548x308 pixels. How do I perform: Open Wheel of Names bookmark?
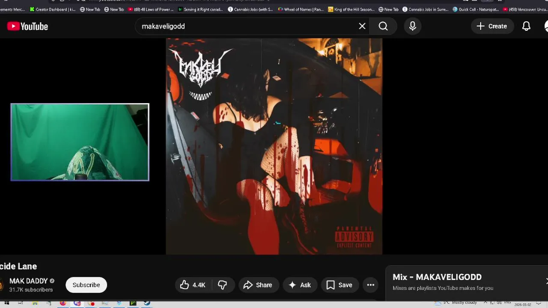click(301, 9)
